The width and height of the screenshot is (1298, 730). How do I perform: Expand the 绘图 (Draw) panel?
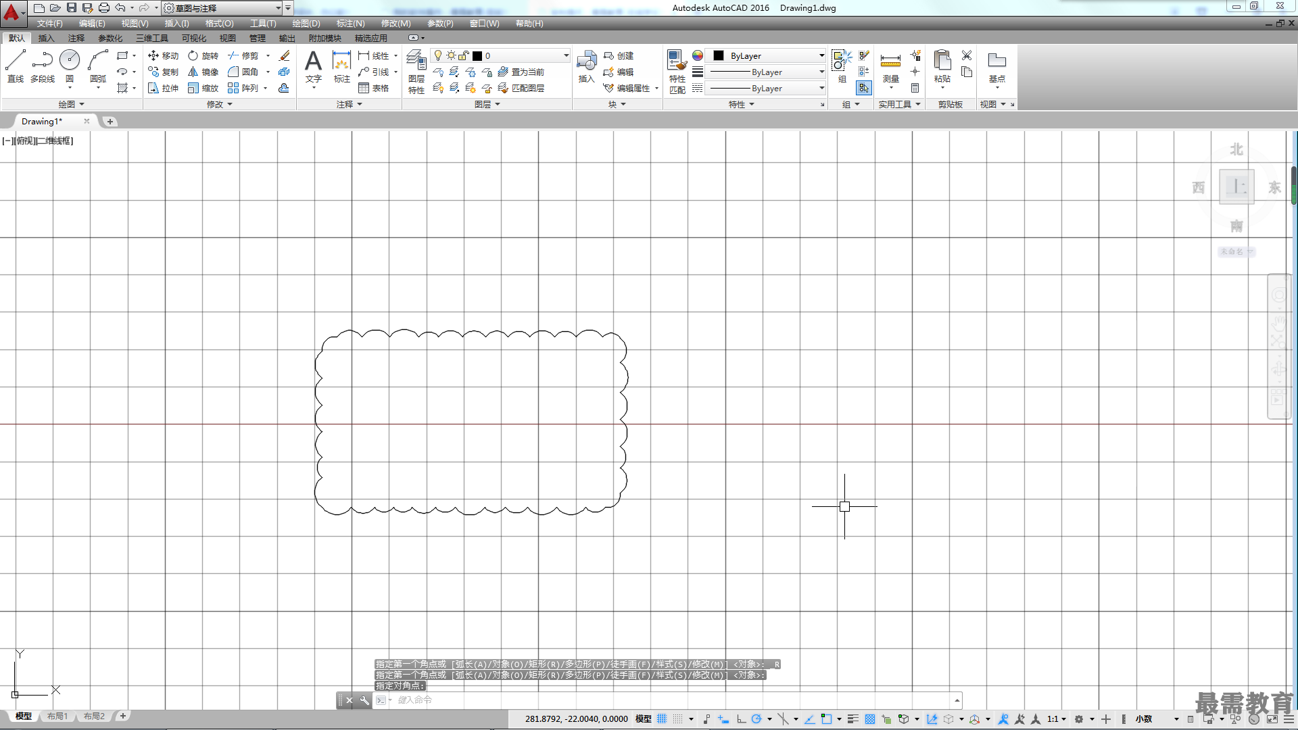pyautogui.click(x=71, y=104)
